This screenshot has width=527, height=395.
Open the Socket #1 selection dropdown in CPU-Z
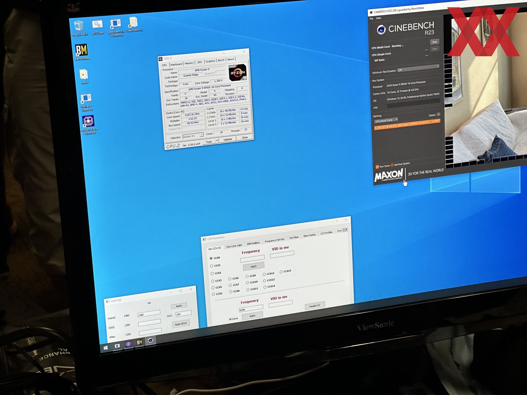[x=193, y=136]
